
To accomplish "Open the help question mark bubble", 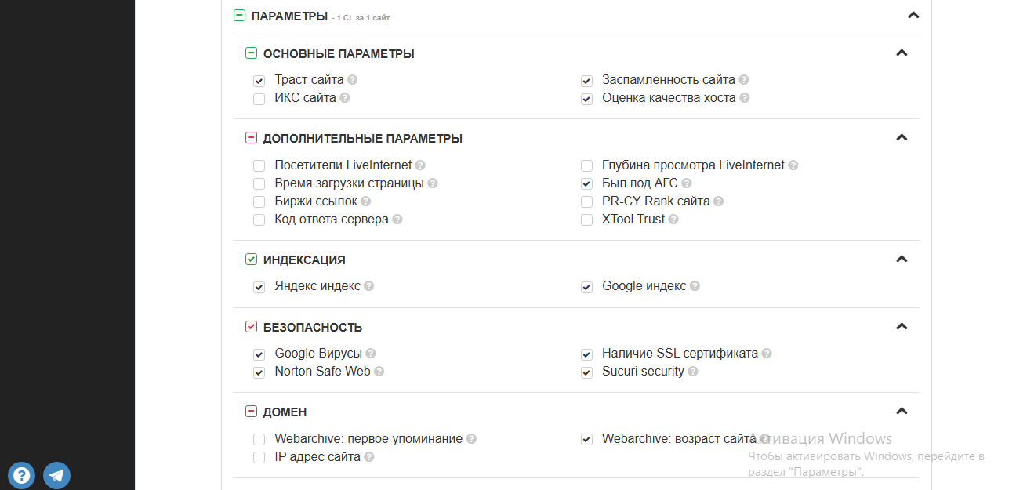I will (x=21, y=475).
